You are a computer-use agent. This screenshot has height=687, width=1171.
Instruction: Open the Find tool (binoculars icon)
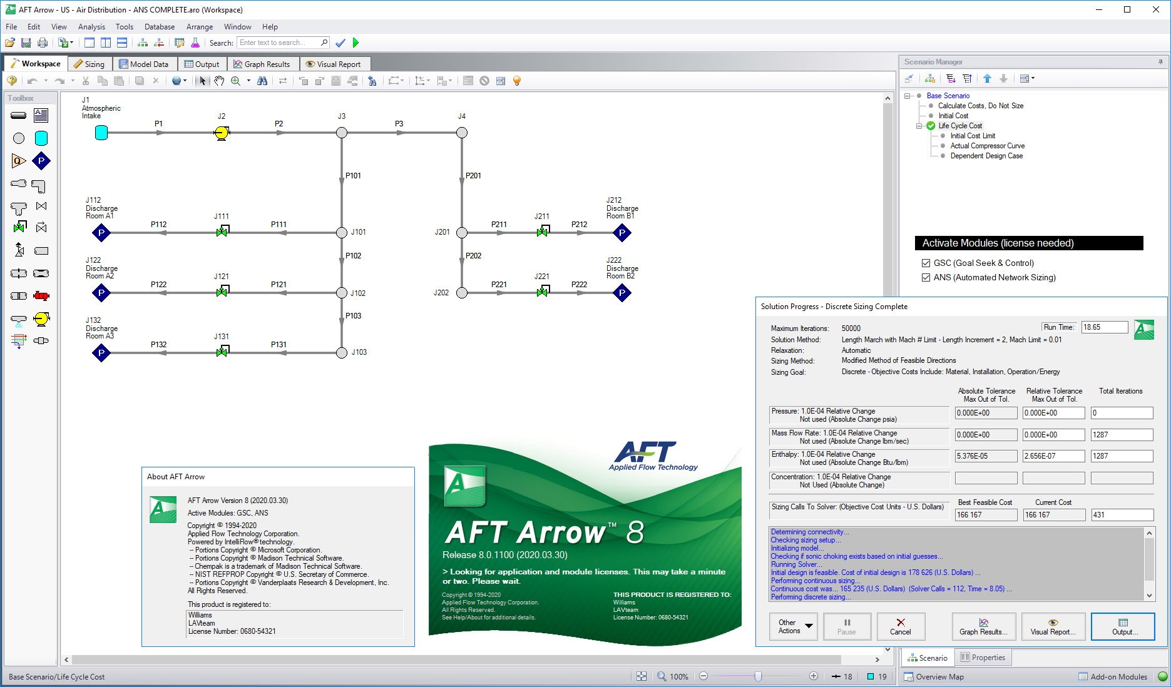coord(263,80)
